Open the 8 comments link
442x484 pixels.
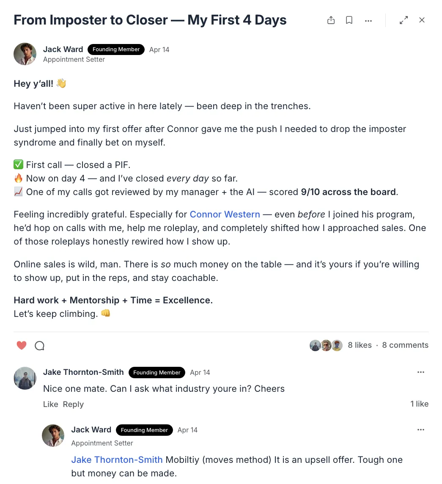(x=405, y=345)
